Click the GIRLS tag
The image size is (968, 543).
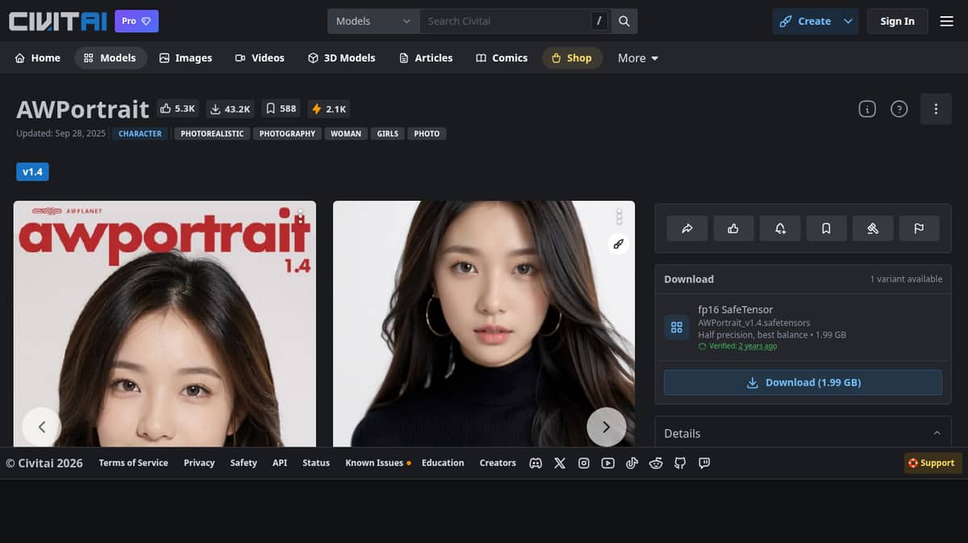388,134
